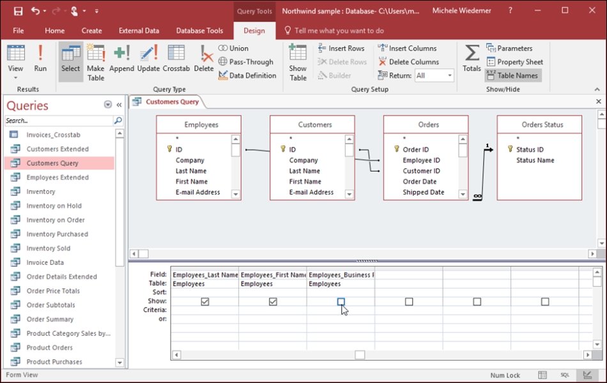
Task: Choose Append query type
Action: pos(121,59)
